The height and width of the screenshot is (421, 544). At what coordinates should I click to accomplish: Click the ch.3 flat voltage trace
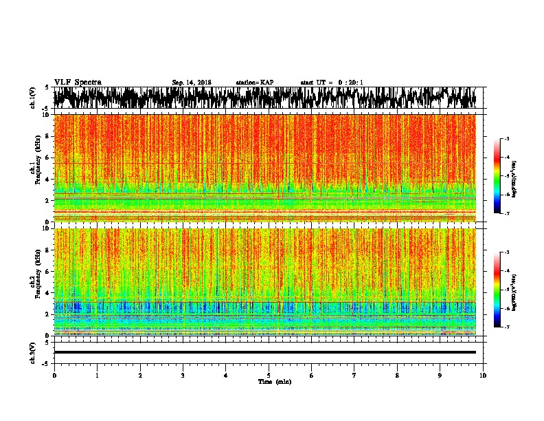click(264, 352)
